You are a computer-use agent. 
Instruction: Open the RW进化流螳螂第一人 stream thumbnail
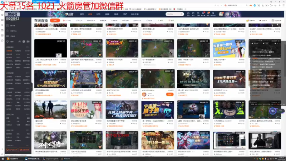tap(50, 79)
